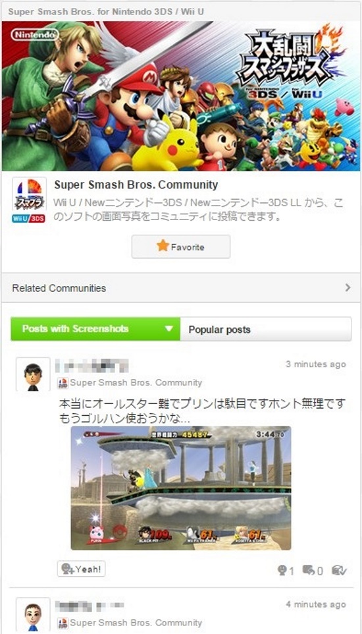This screenshot has height=634, width=362.
Task: Open the Super Smash Bros. Community icon
Action: 29,200
